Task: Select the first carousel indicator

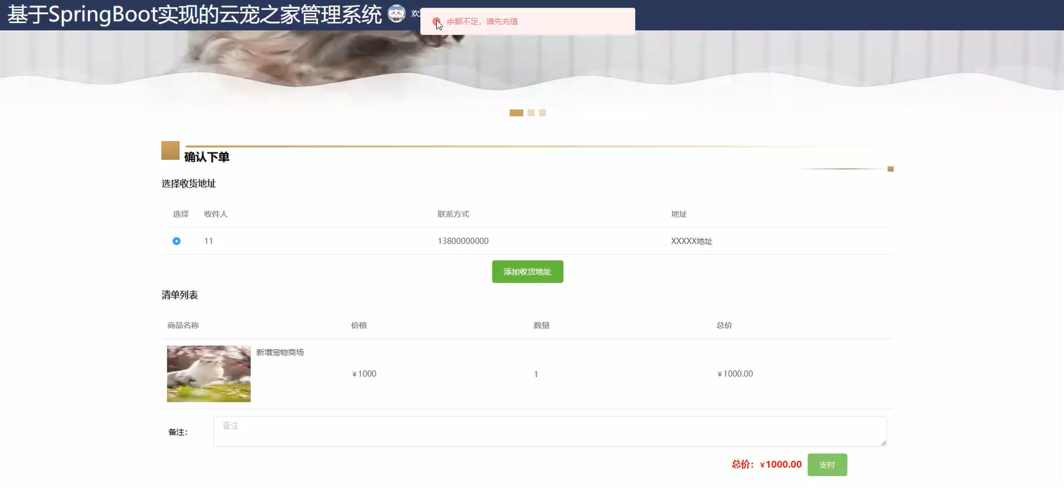Action: point(516,113)
